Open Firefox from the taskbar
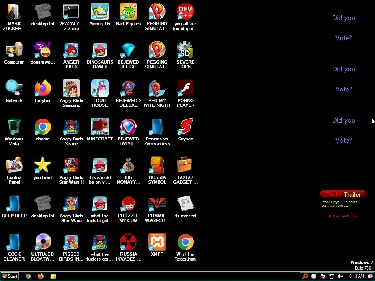The width and height of the screenshot is (375, 281). (x=41, y=277)
